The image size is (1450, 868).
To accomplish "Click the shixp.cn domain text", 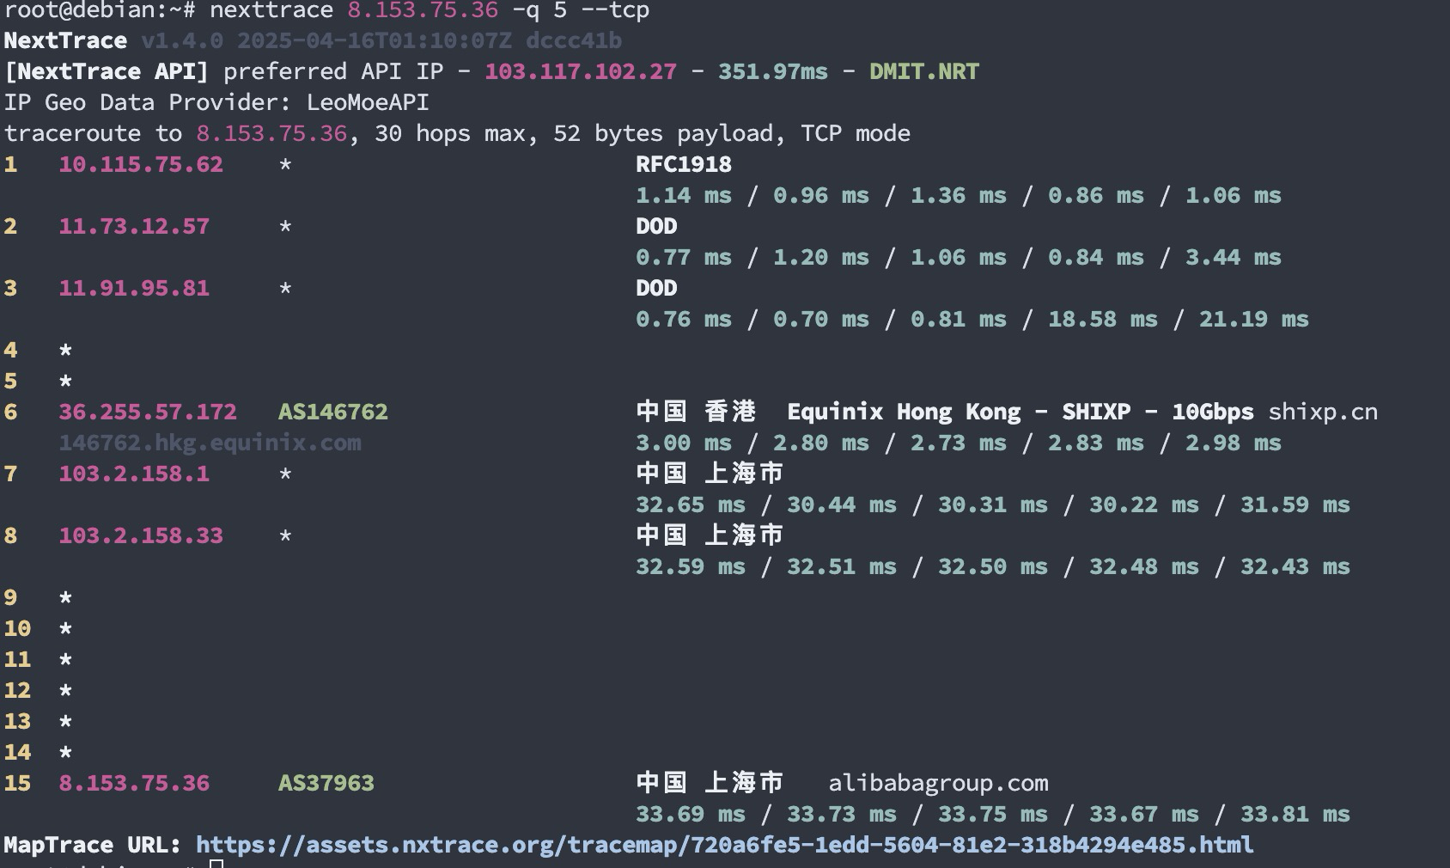I will click(1323, 412).
